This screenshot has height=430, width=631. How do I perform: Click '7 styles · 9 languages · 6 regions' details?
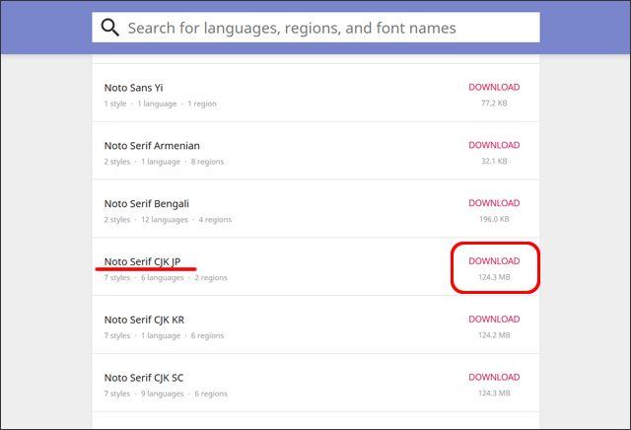tap(166, 394)
